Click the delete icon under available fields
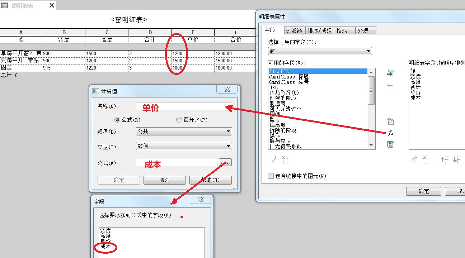Image resolution: width=465 pixels, height=258 pixels. (285, 159)
